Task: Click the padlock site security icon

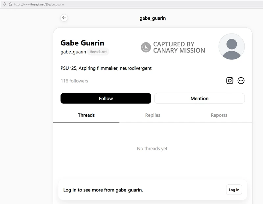Action: 10,4
